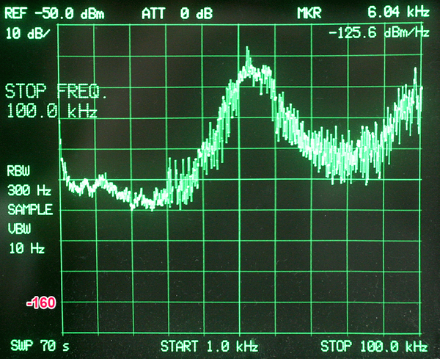Image resolution: width=440 pixels, height=359 pixels.
Task: Click the -125.6 dBm/Hz marker level reading
Action: [379, 32]
